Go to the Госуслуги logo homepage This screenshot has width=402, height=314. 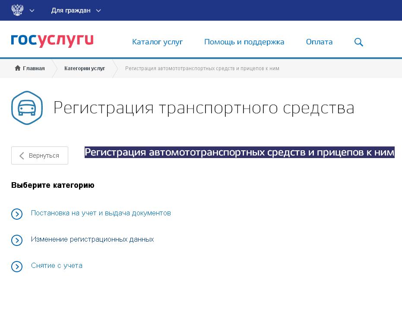click(52, 41)
